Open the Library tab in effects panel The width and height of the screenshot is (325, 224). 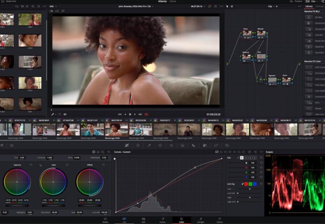(309, 7)
